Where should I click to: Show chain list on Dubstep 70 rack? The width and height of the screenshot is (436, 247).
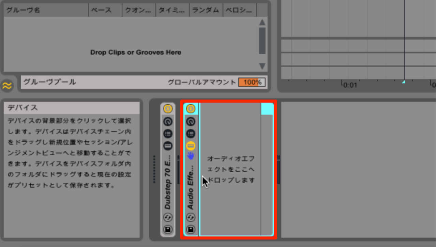pyautogui.click(x=168, y=134)
